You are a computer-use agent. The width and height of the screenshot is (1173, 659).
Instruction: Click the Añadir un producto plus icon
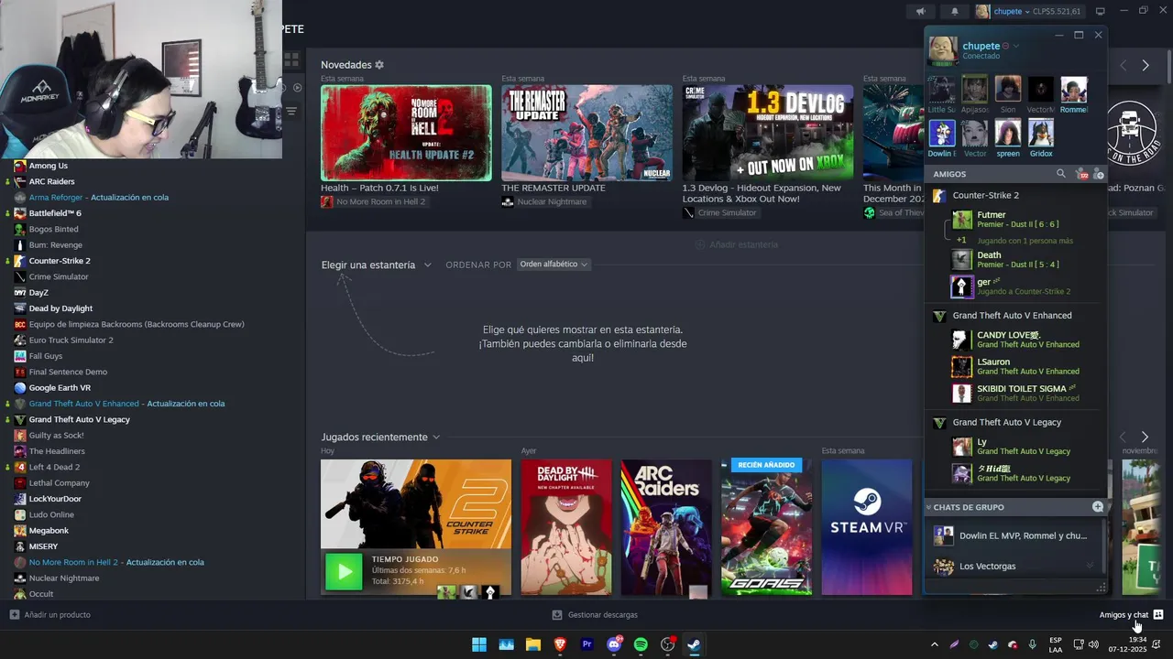[x=14, y=615]
